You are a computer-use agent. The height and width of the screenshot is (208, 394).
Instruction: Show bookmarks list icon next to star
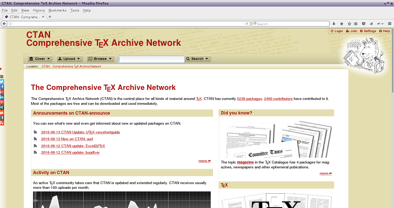point(355,24)
